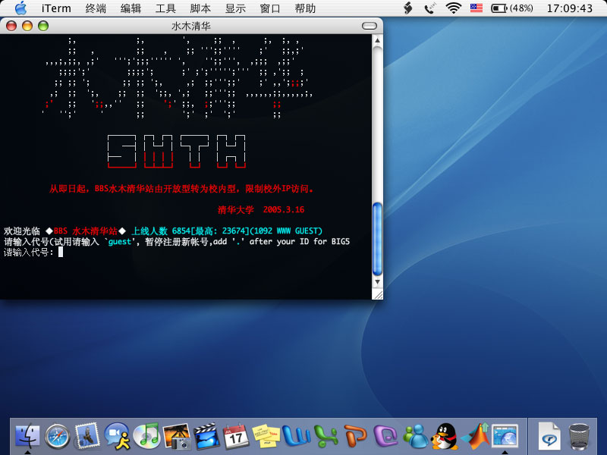Click the resize grip of iTerm window

pyautogui.click(x=377, y=294)
